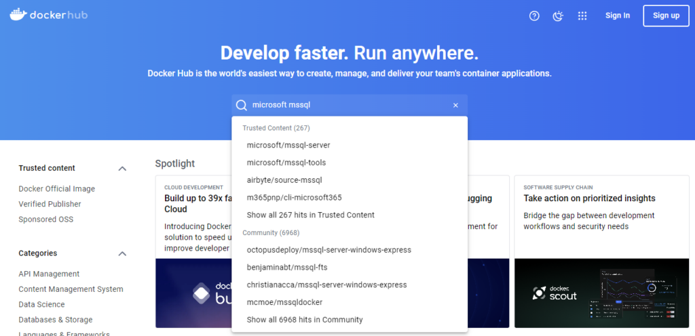695x336 pixels.
Task: Click the search magnifier icon
Action: [x=241, y=105]
